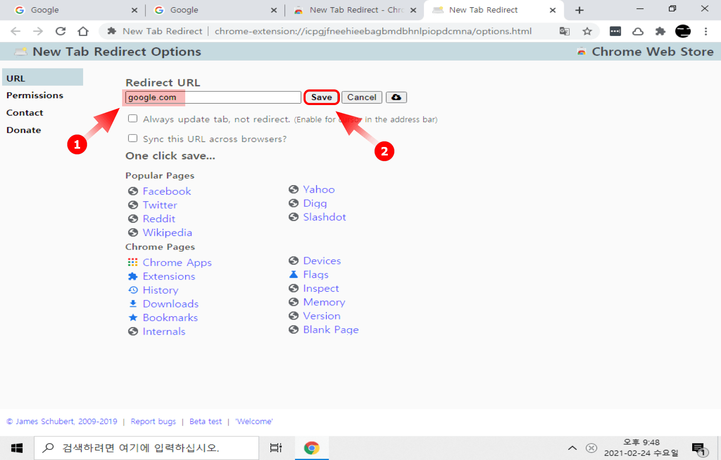Open the Chrome extensions puzzle menu in toolbar
The height and width of the screenshot is (460, 721).
coord(660,31)
